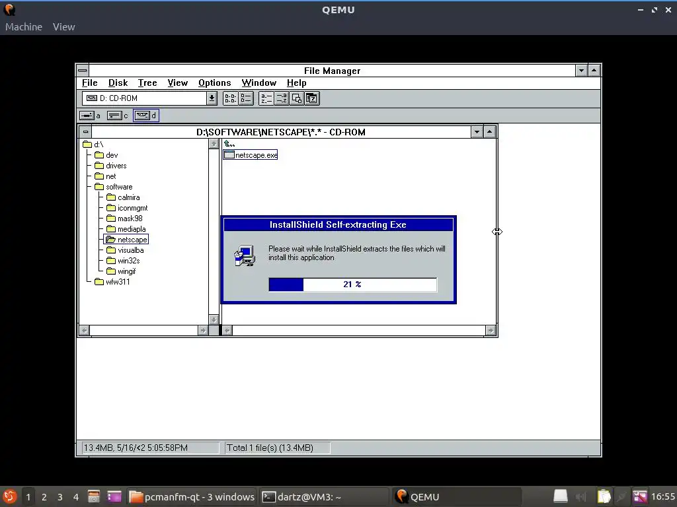Click the file manager launcher in panel
The image size is (677, 507).
click(94, 497)
